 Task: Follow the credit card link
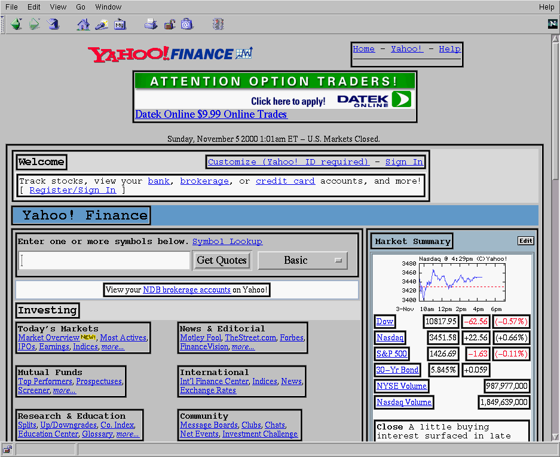285,181
